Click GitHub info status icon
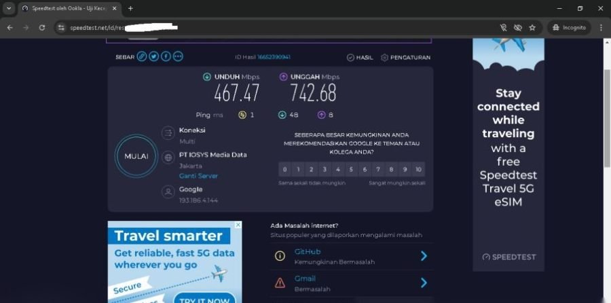The width and height of the screenshot is (611, 303). point(280,256)
